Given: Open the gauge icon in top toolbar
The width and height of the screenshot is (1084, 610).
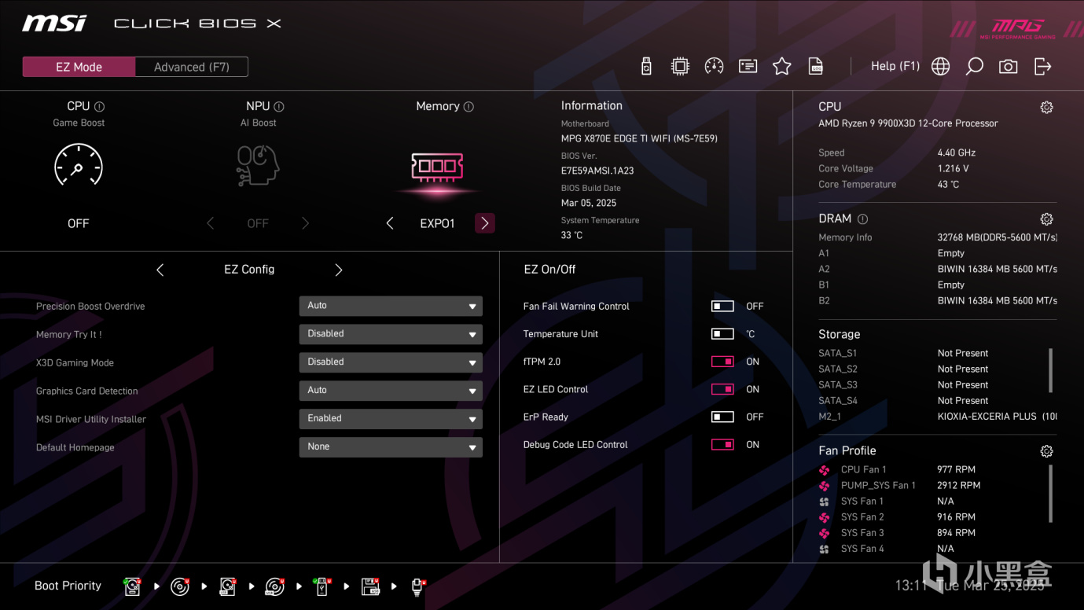Looking at the screenshot, I should (714, 67).
